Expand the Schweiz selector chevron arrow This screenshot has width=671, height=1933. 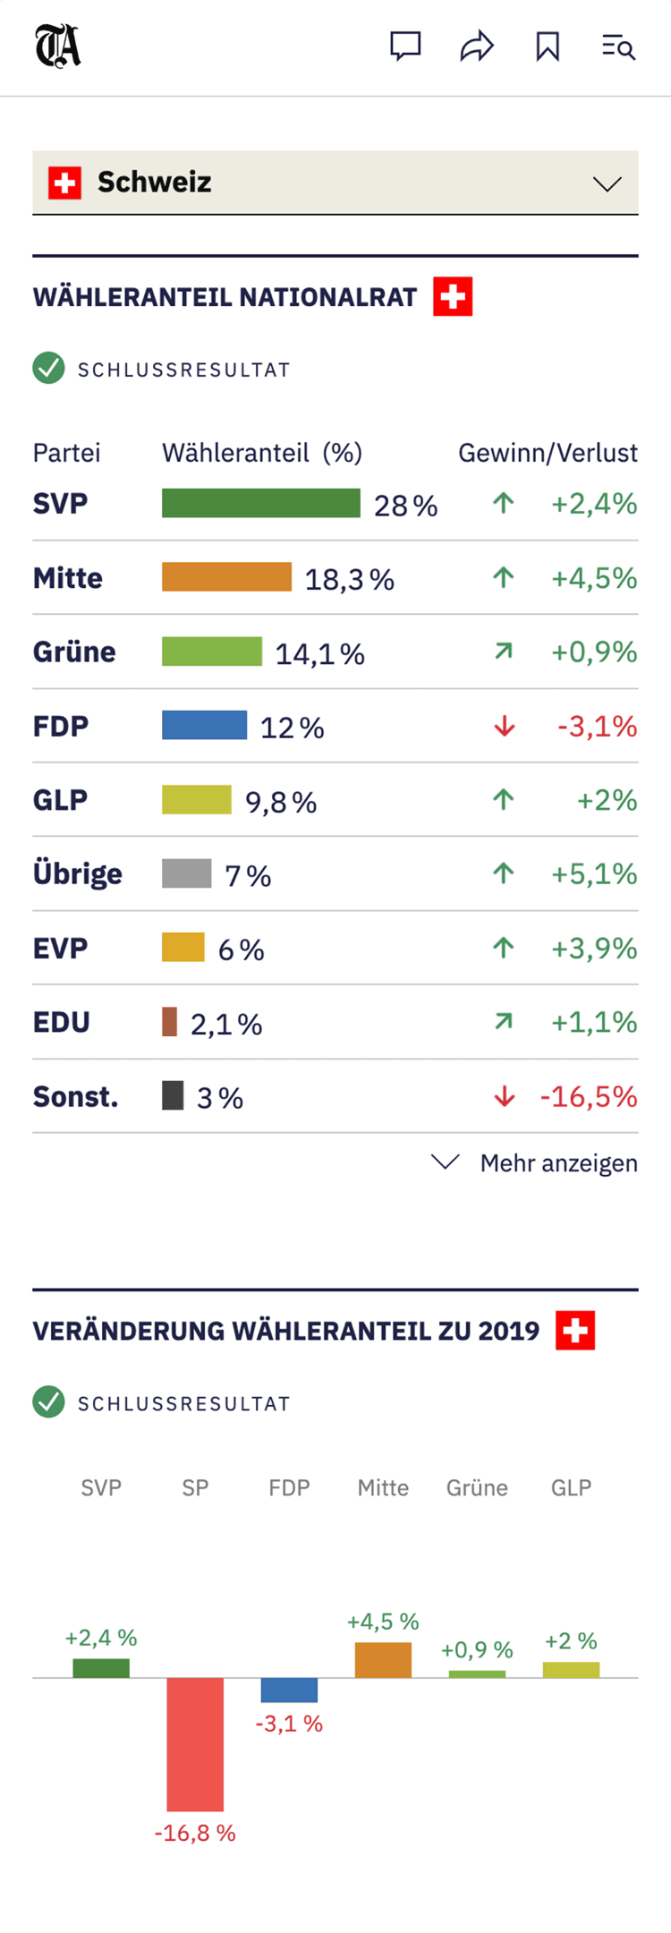pos(607,184)
